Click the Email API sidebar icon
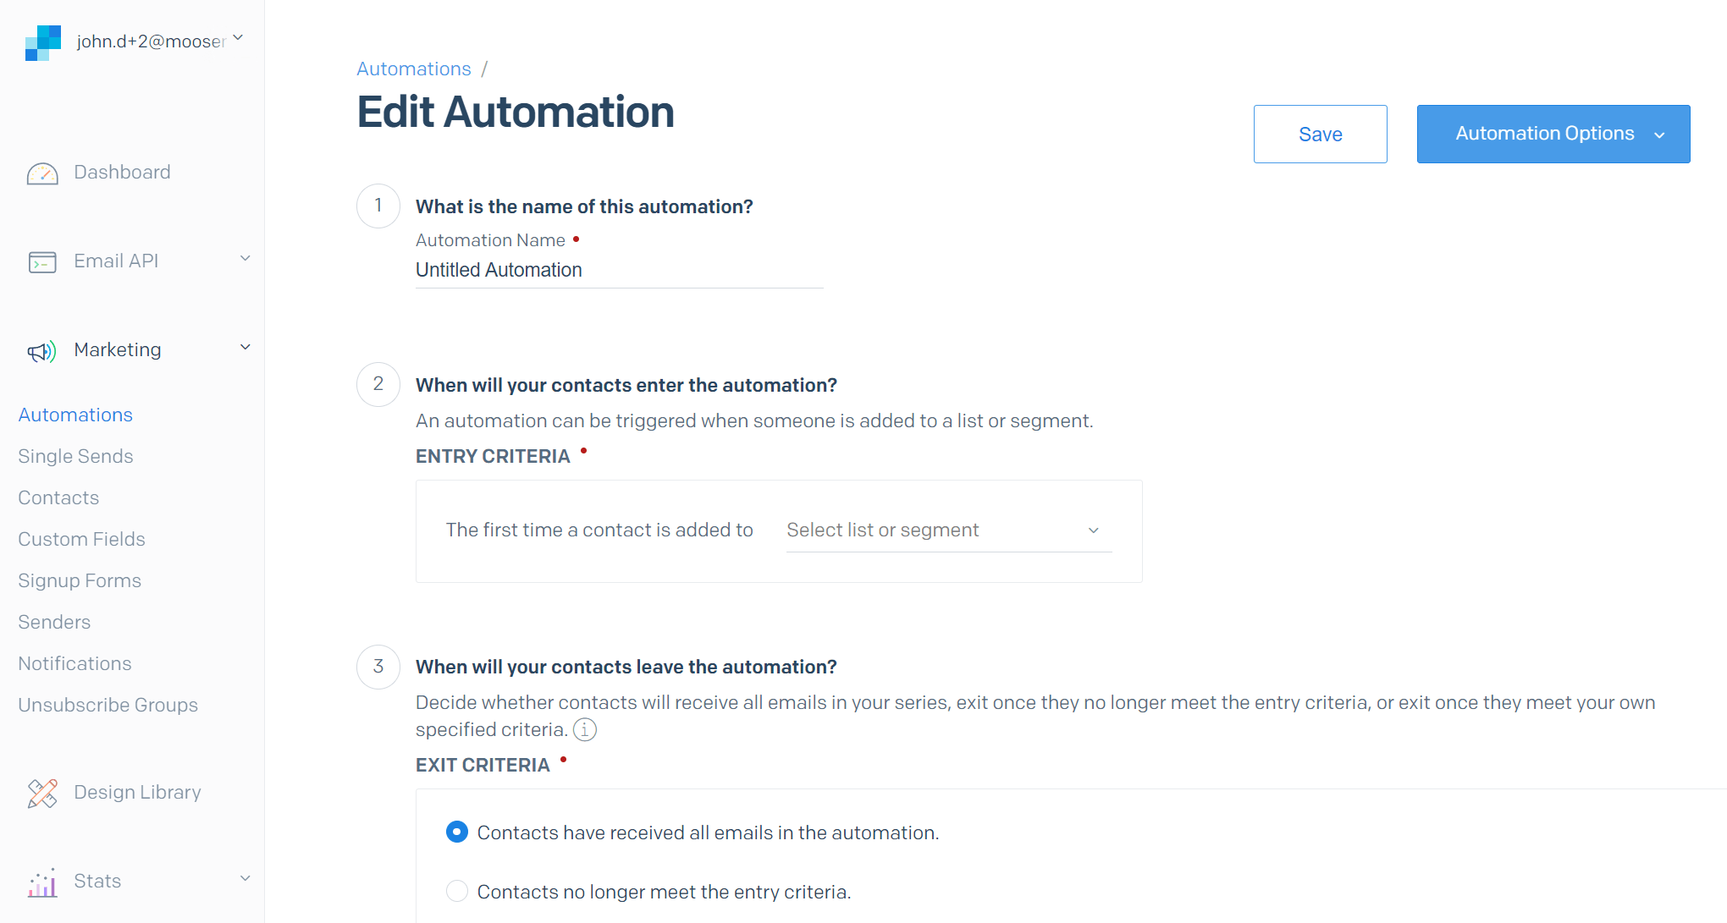The image size is (1727, 923). tap(41, 260)
